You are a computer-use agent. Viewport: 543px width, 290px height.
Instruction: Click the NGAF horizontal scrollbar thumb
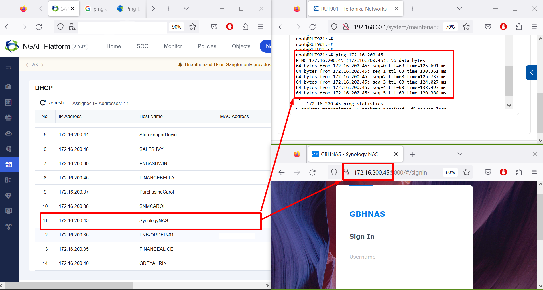point(69,285)
